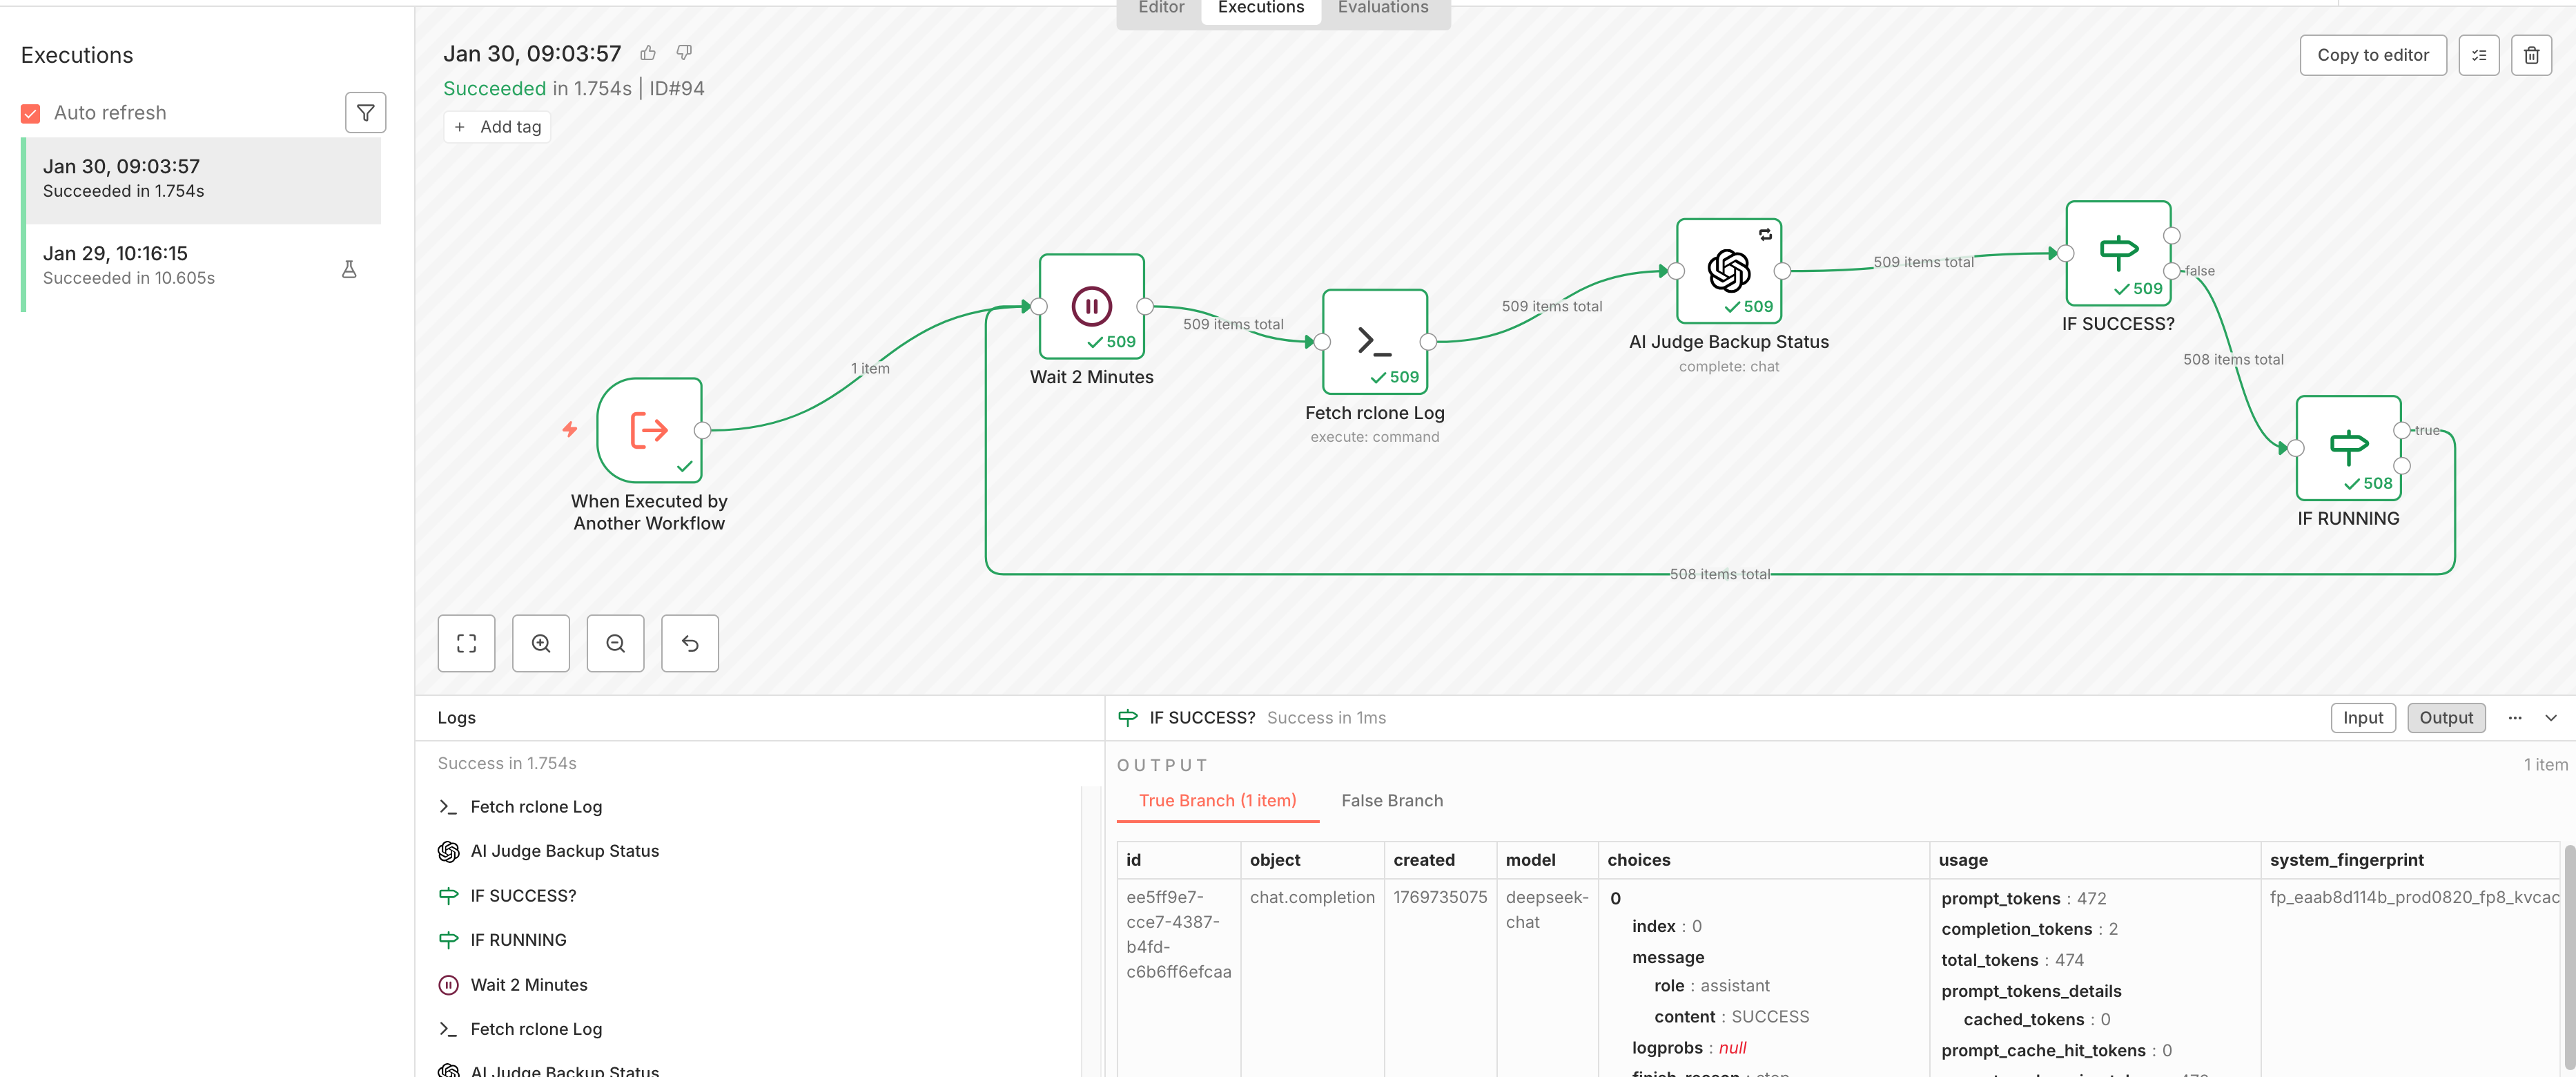Screen dimensions: 2576x1077
Task: Delete this execution via trash icon
Action: coord(2531,55)
